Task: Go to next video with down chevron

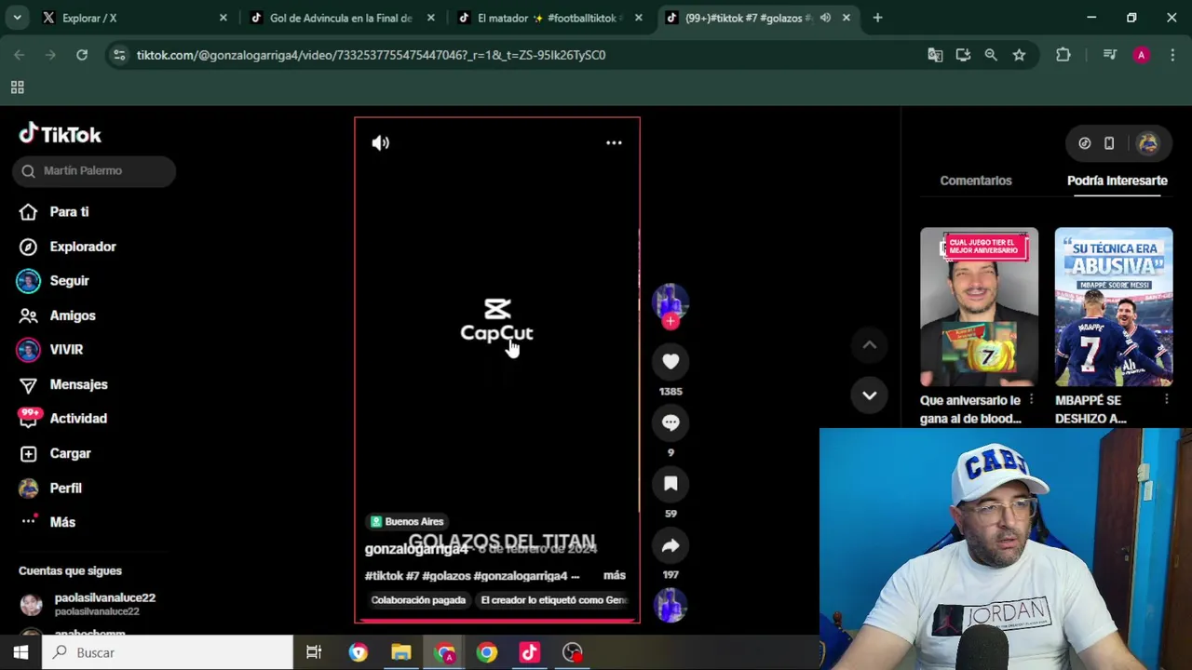Action: point(869,395)
